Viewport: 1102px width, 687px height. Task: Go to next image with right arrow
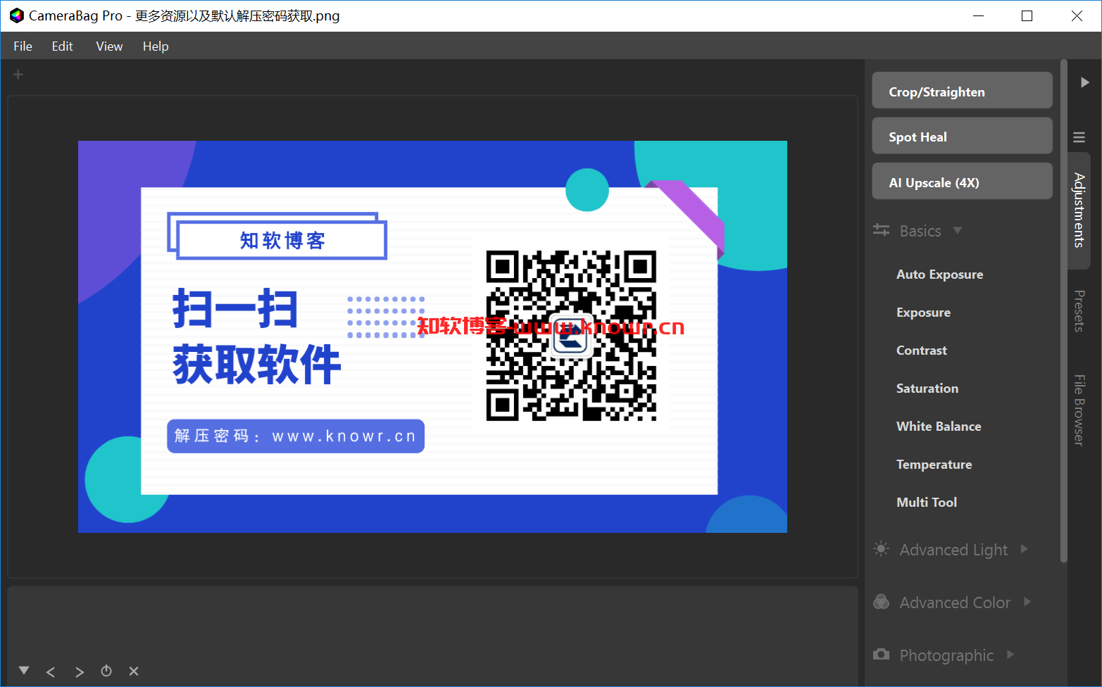(80, 672)
